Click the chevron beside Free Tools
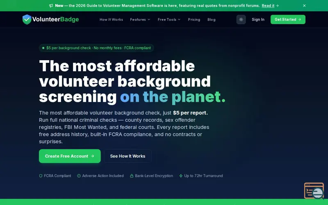 click(179, 19)
